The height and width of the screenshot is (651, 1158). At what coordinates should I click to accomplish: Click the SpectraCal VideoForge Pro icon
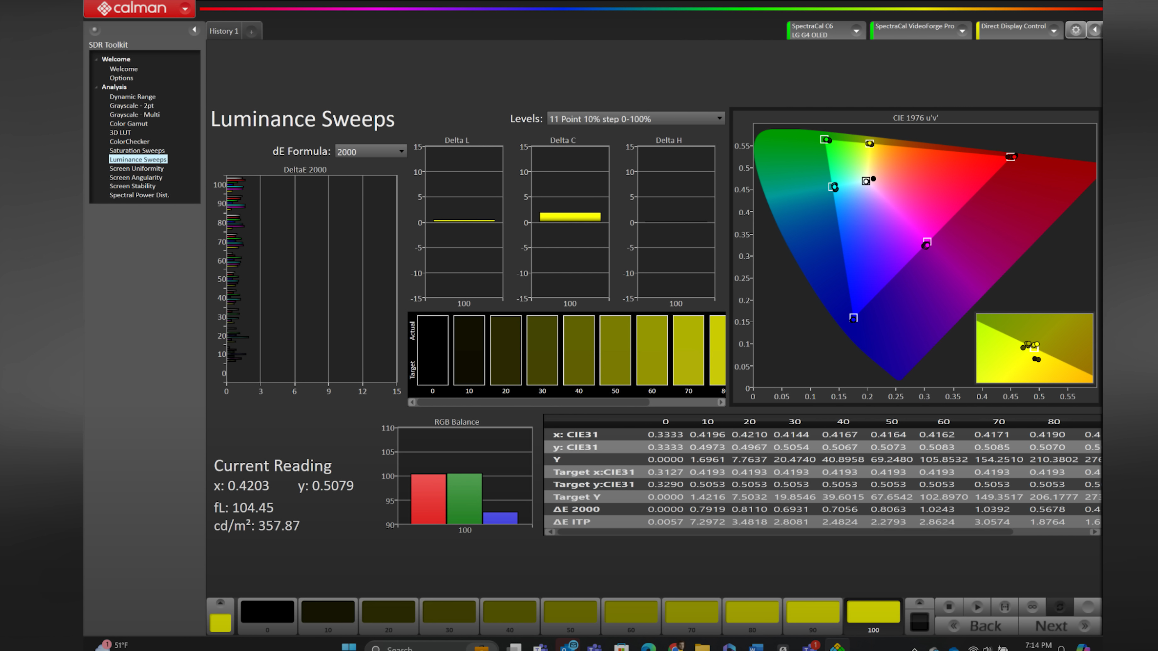click(x=918, y=30)
